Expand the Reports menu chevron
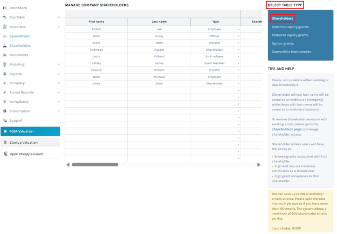Screen dimensions: 337x234 pyautogui.click(x=58, y=74)
